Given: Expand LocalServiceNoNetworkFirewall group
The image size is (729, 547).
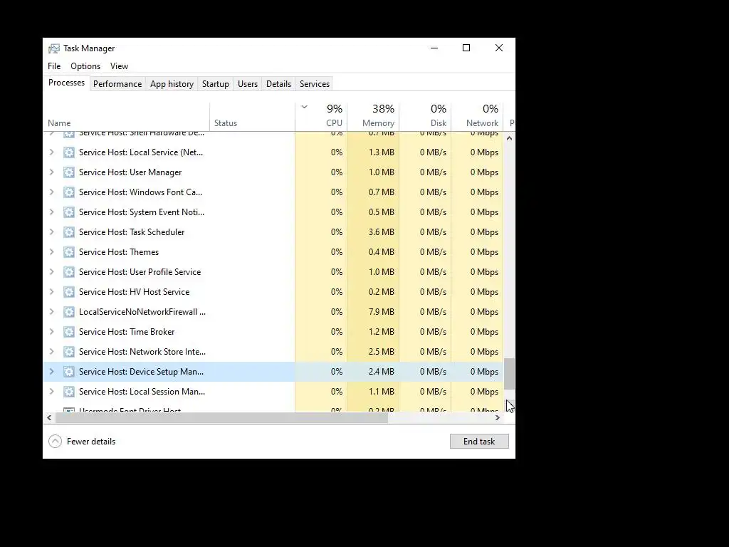Looking at the screenshot, I should [x=51, y=312].
